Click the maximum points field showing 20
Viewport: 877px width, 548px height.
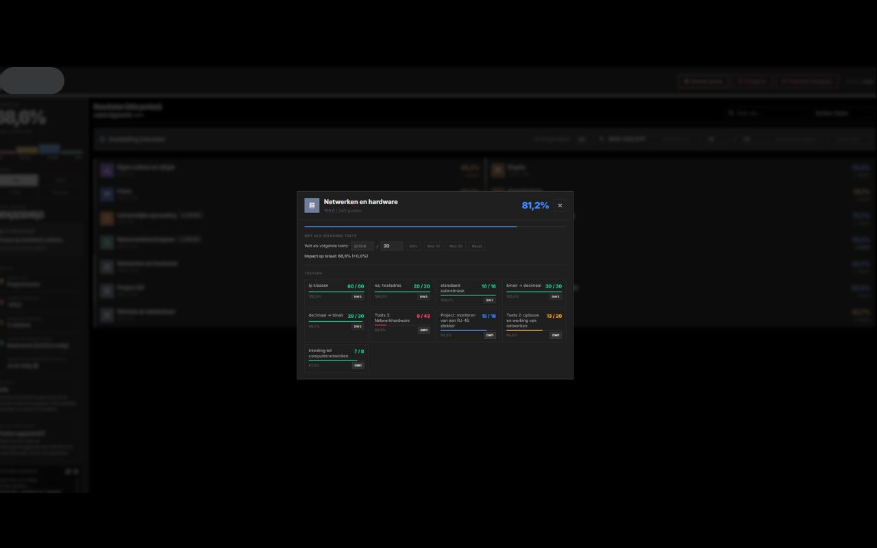pos(392,246)
